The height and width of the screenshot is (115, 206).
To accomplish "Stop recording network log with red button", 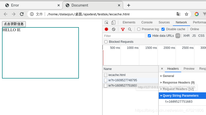I will (x=106, y=29).
